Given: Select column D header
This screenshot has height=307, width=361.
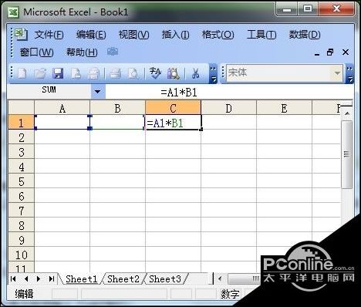Looking at the screenshot, I should click(228, 108).
